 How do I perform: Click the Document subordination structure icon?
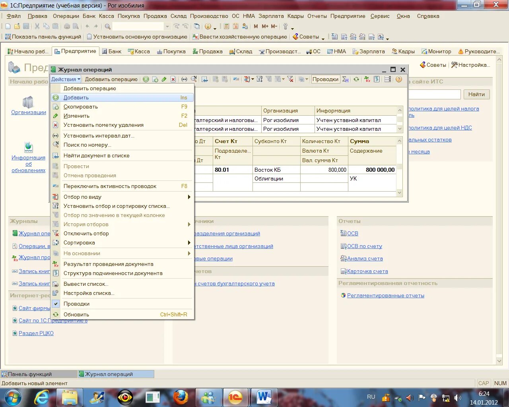[x=377, y=79]
